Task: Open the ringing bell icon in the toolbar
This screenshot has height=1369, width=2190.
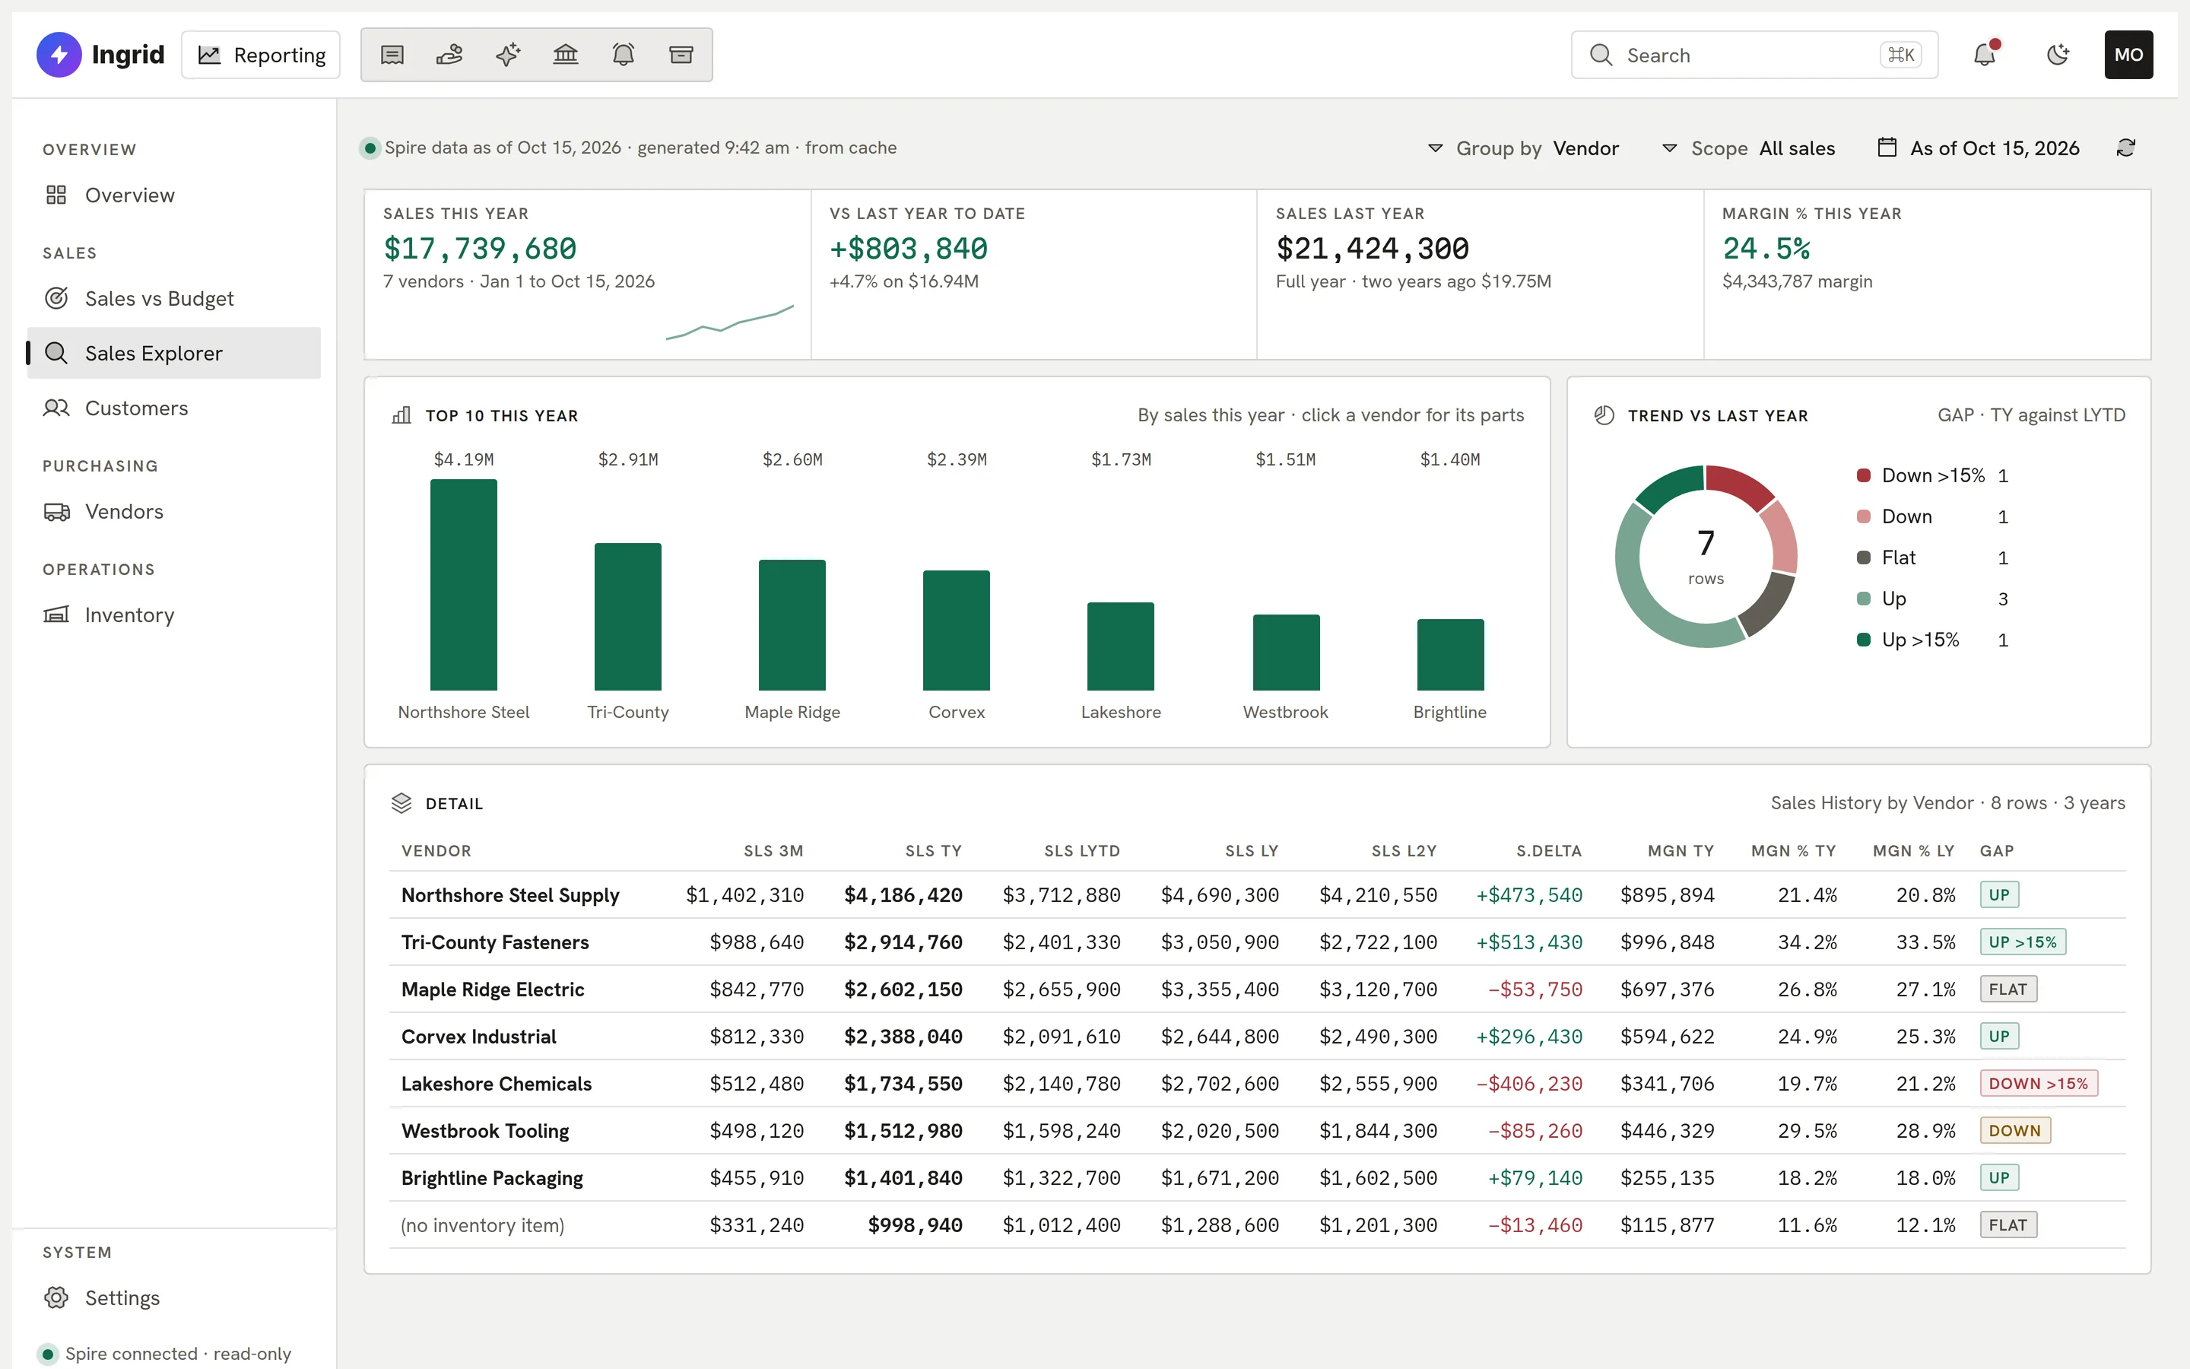Action: (x=624, y=56)
